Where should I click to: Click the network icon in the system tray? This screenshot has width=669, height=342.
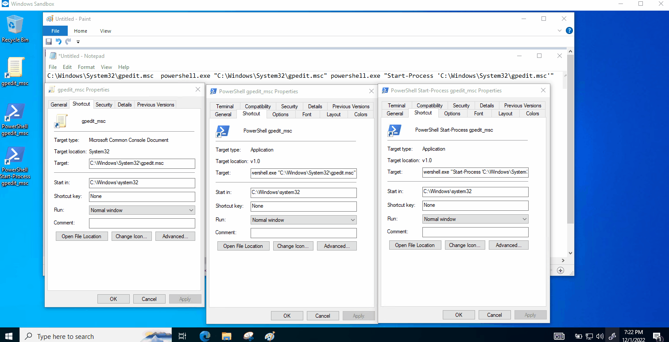click(589, 336)
